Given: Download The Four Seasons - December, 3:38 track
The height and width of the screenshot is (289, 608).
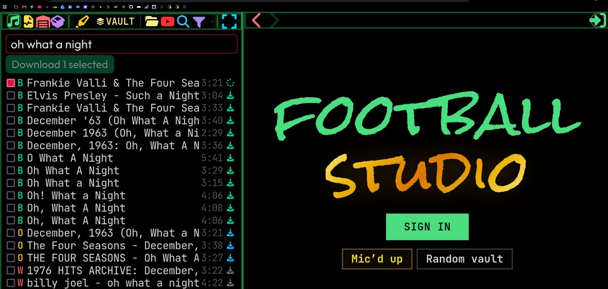Looking at the screenshot, I should click(230, 245).
